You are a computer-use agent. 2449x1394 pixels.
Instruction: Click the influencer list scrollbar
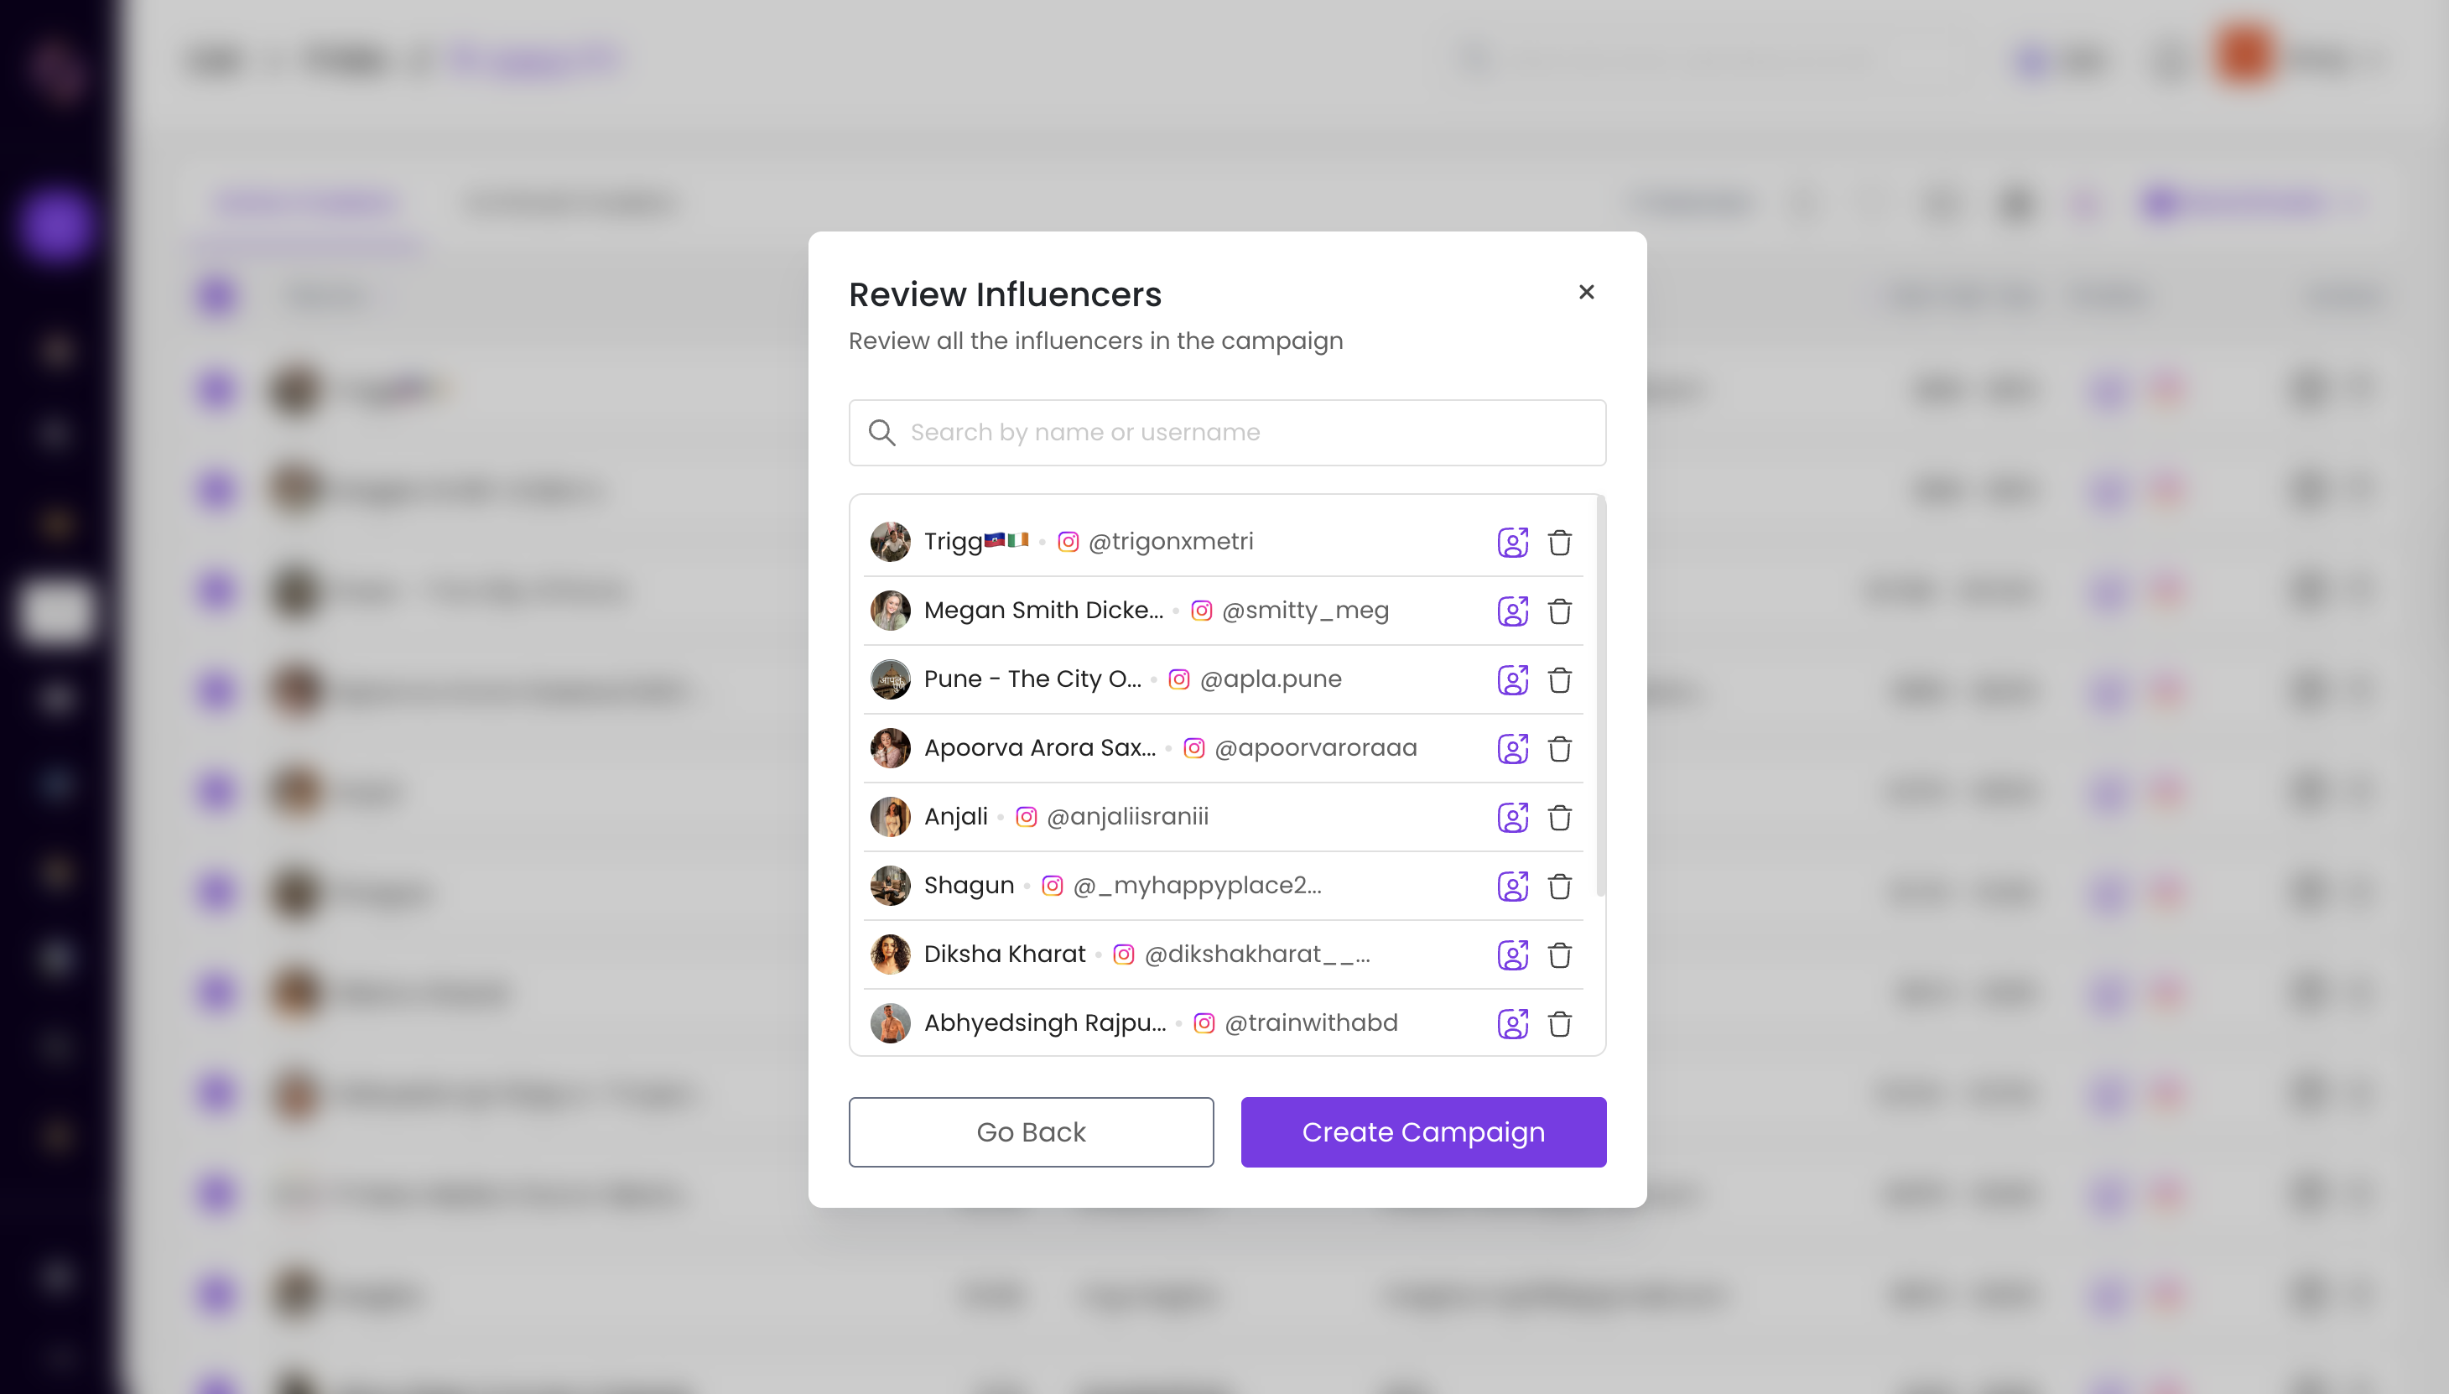[x=1601, y=699]
